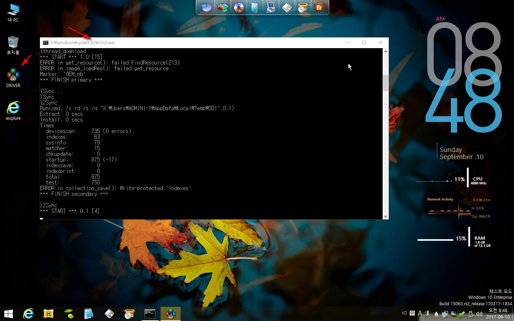The width and height of the screenshot is (514, 321).
Task: Click the KO language indicator in tray
Action: point(404,313)
